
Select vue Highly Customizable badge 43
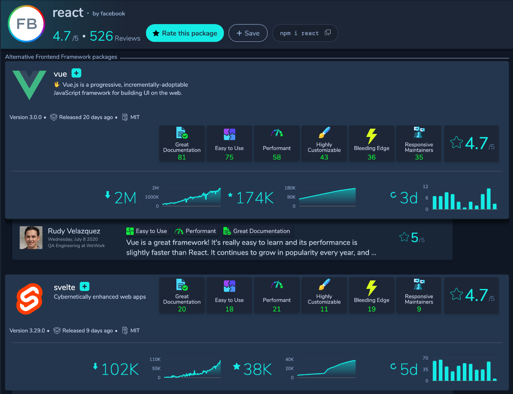324,143
